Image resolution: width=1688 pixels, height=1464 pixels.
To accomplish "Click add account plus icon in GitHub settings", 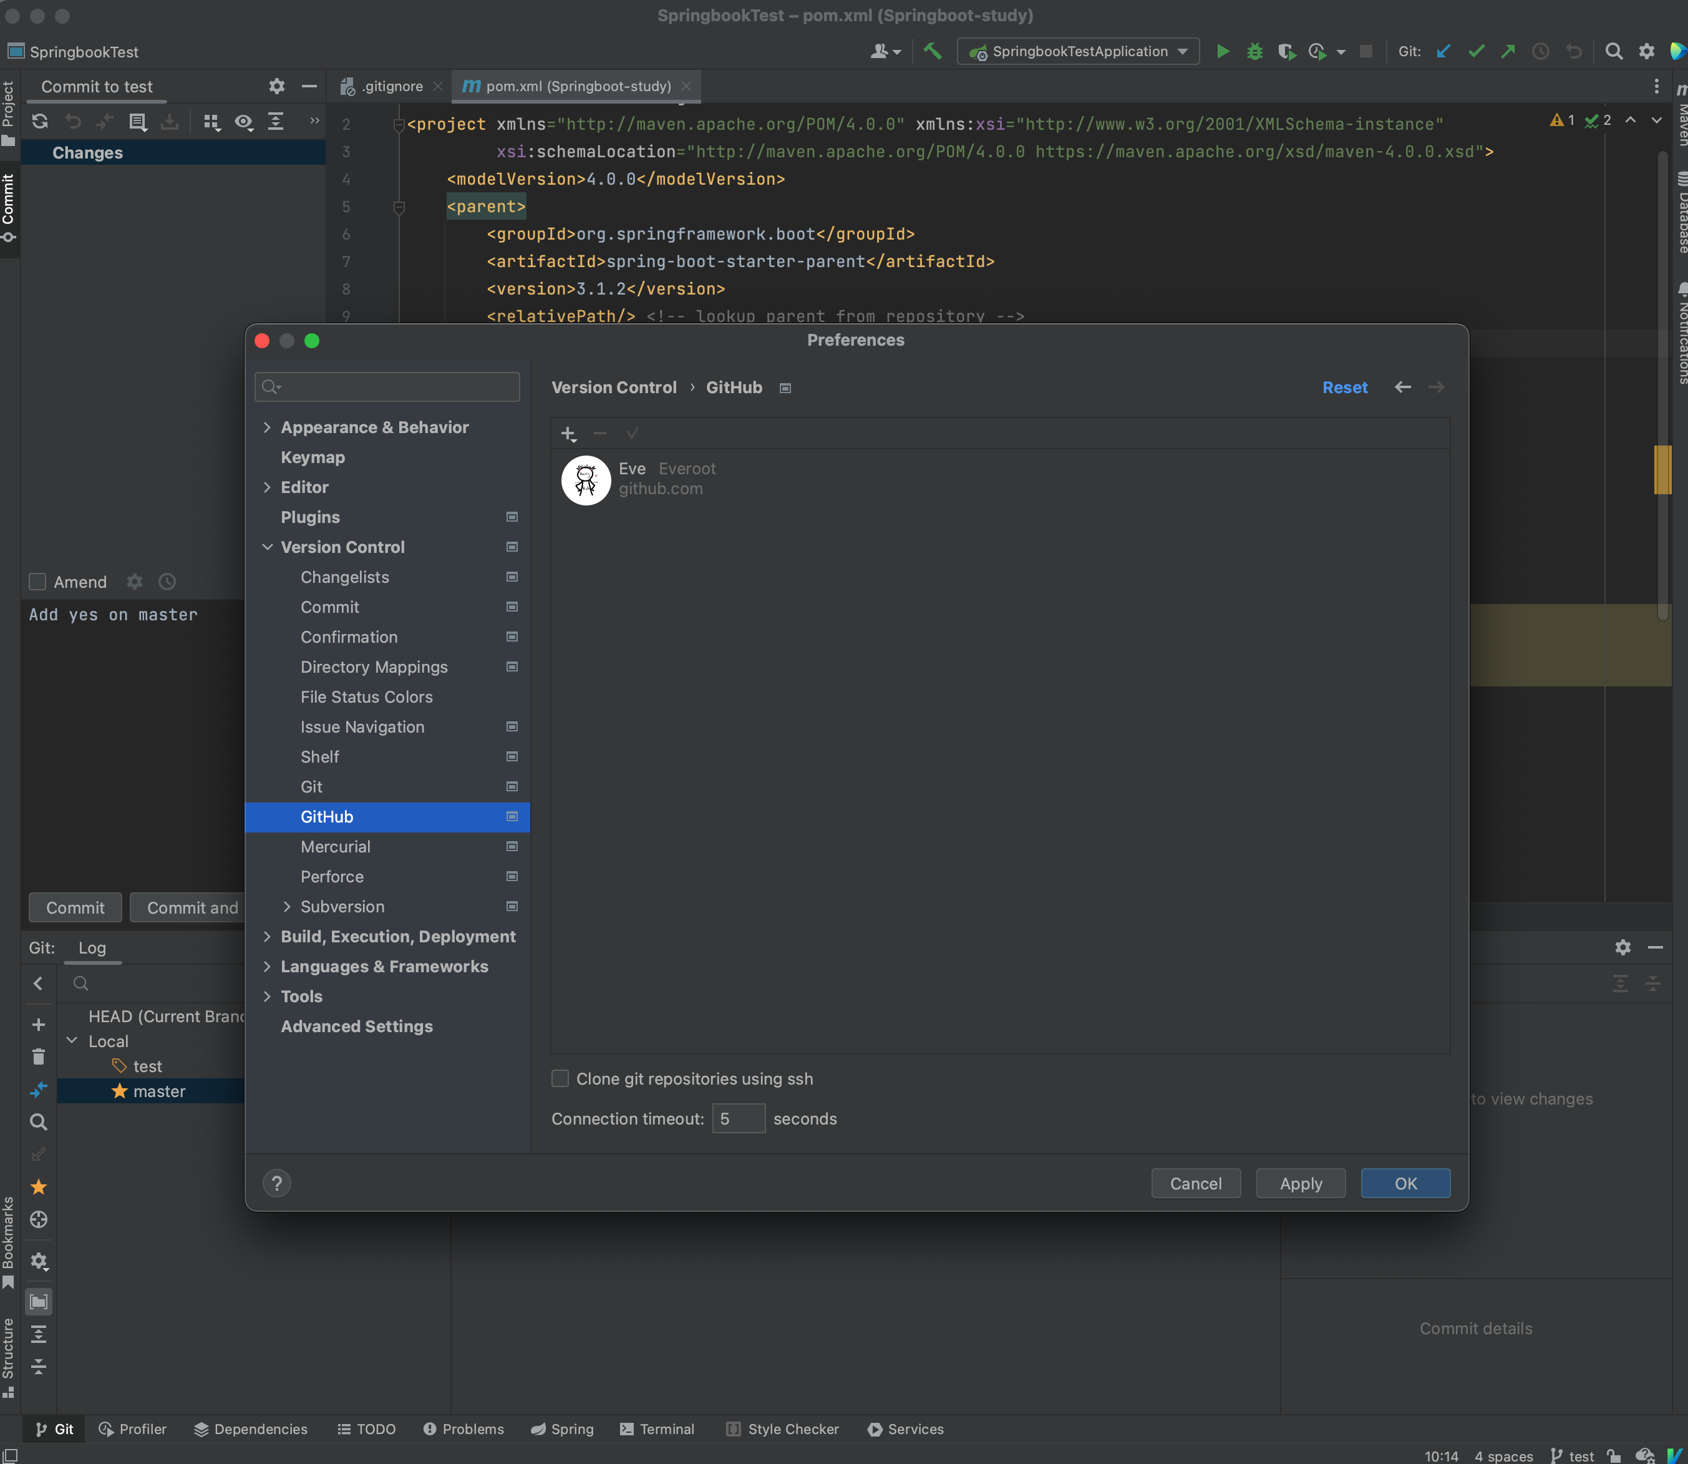I will click(x=568, y=434).
